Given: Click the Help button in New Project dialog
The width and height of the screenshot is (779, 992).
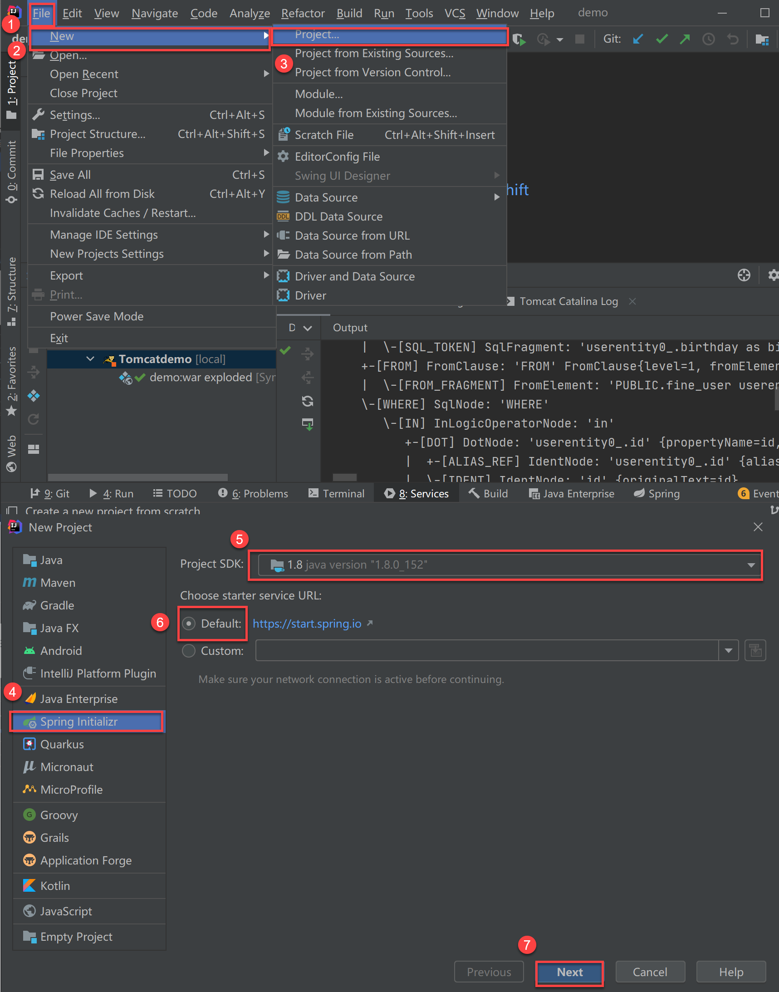Looking at the screenshot, I should (x=730, y=972).
